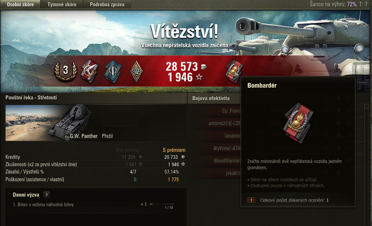The width and height of the screenshot is (372, 226).
Task: Click the efficiency list scrollbar arrow
Action: (x=367, y=107)
